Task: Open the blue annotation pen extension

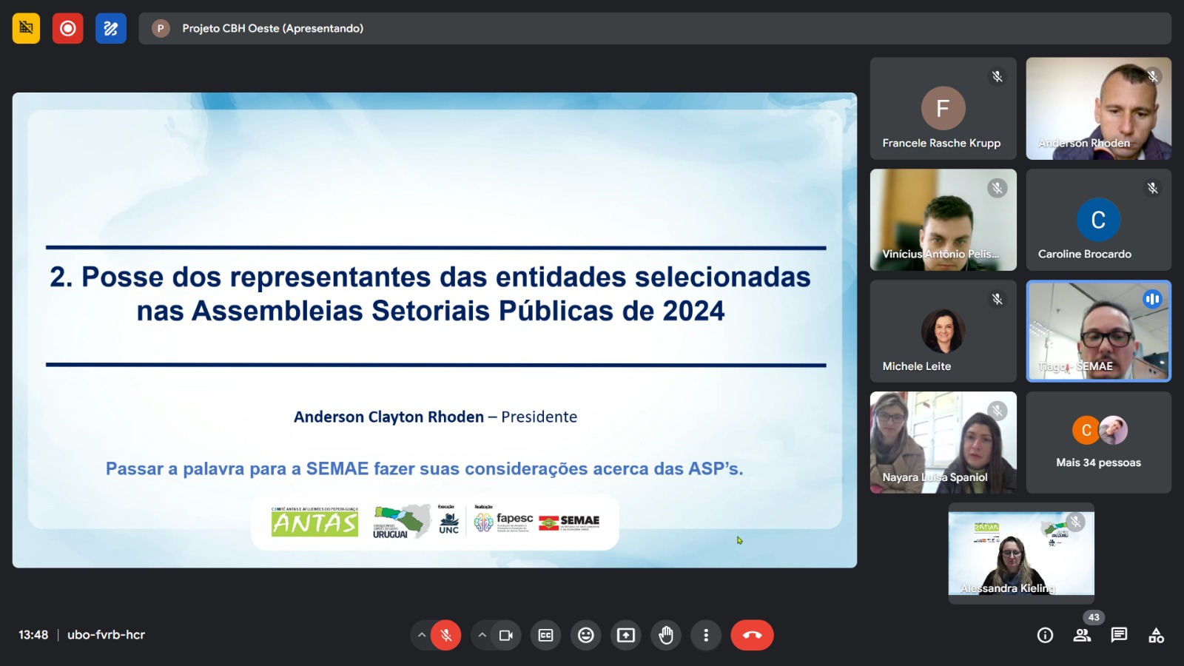Action: tap(111, 29)
